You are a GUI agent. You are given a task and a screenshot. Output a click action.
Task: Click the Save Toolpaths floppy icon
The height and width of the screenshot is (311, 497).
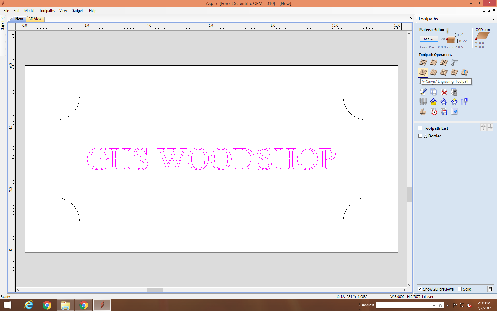coord(444,112)
